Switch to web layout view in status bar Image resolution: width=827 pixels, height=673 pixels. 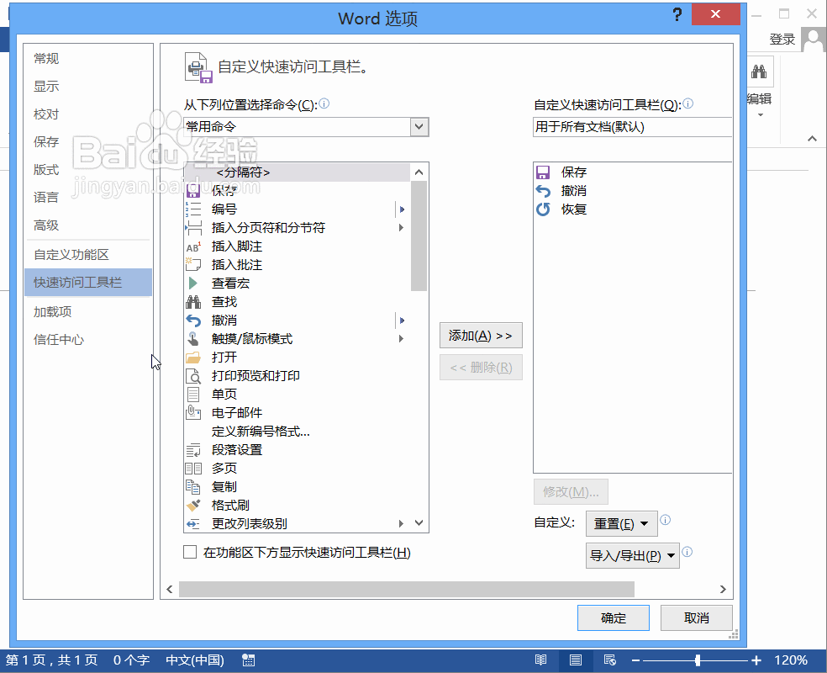(610, 660)
